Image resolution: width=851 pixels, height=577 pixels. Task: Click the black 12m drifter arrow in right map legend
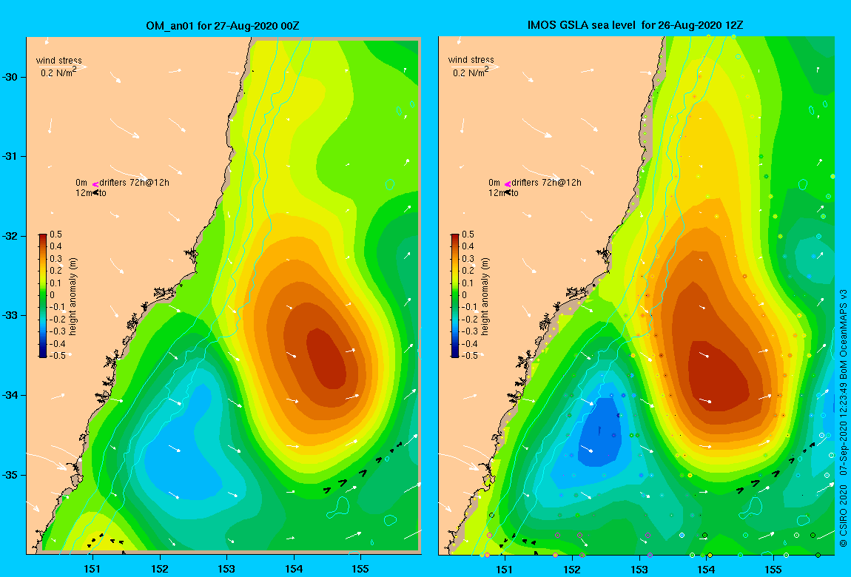pos(508,192)
